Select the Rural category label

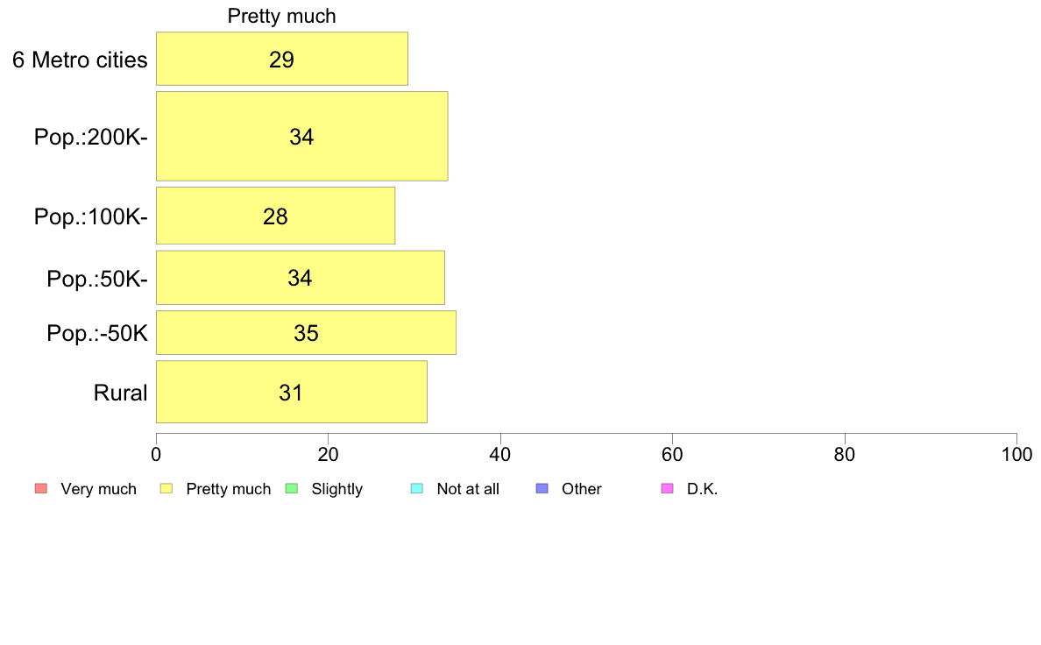(120, 393)
